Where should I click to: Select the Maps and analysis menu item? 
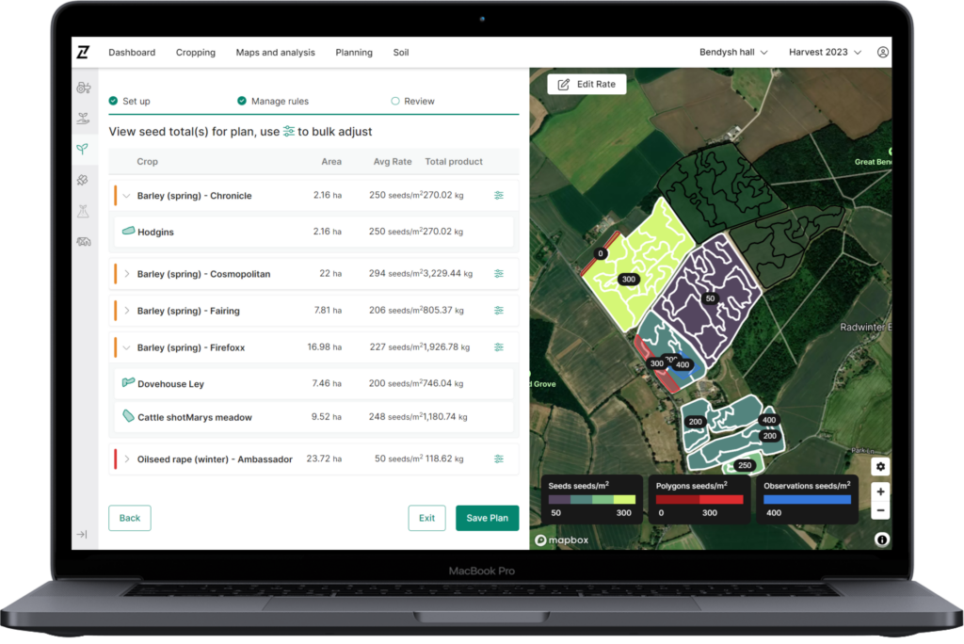pyautogui.click(x=275, y=53)
